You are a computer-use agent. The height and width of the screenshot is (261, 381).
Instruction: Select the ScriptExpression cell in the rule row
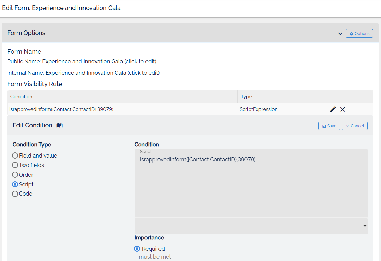(x=258, y=109)
